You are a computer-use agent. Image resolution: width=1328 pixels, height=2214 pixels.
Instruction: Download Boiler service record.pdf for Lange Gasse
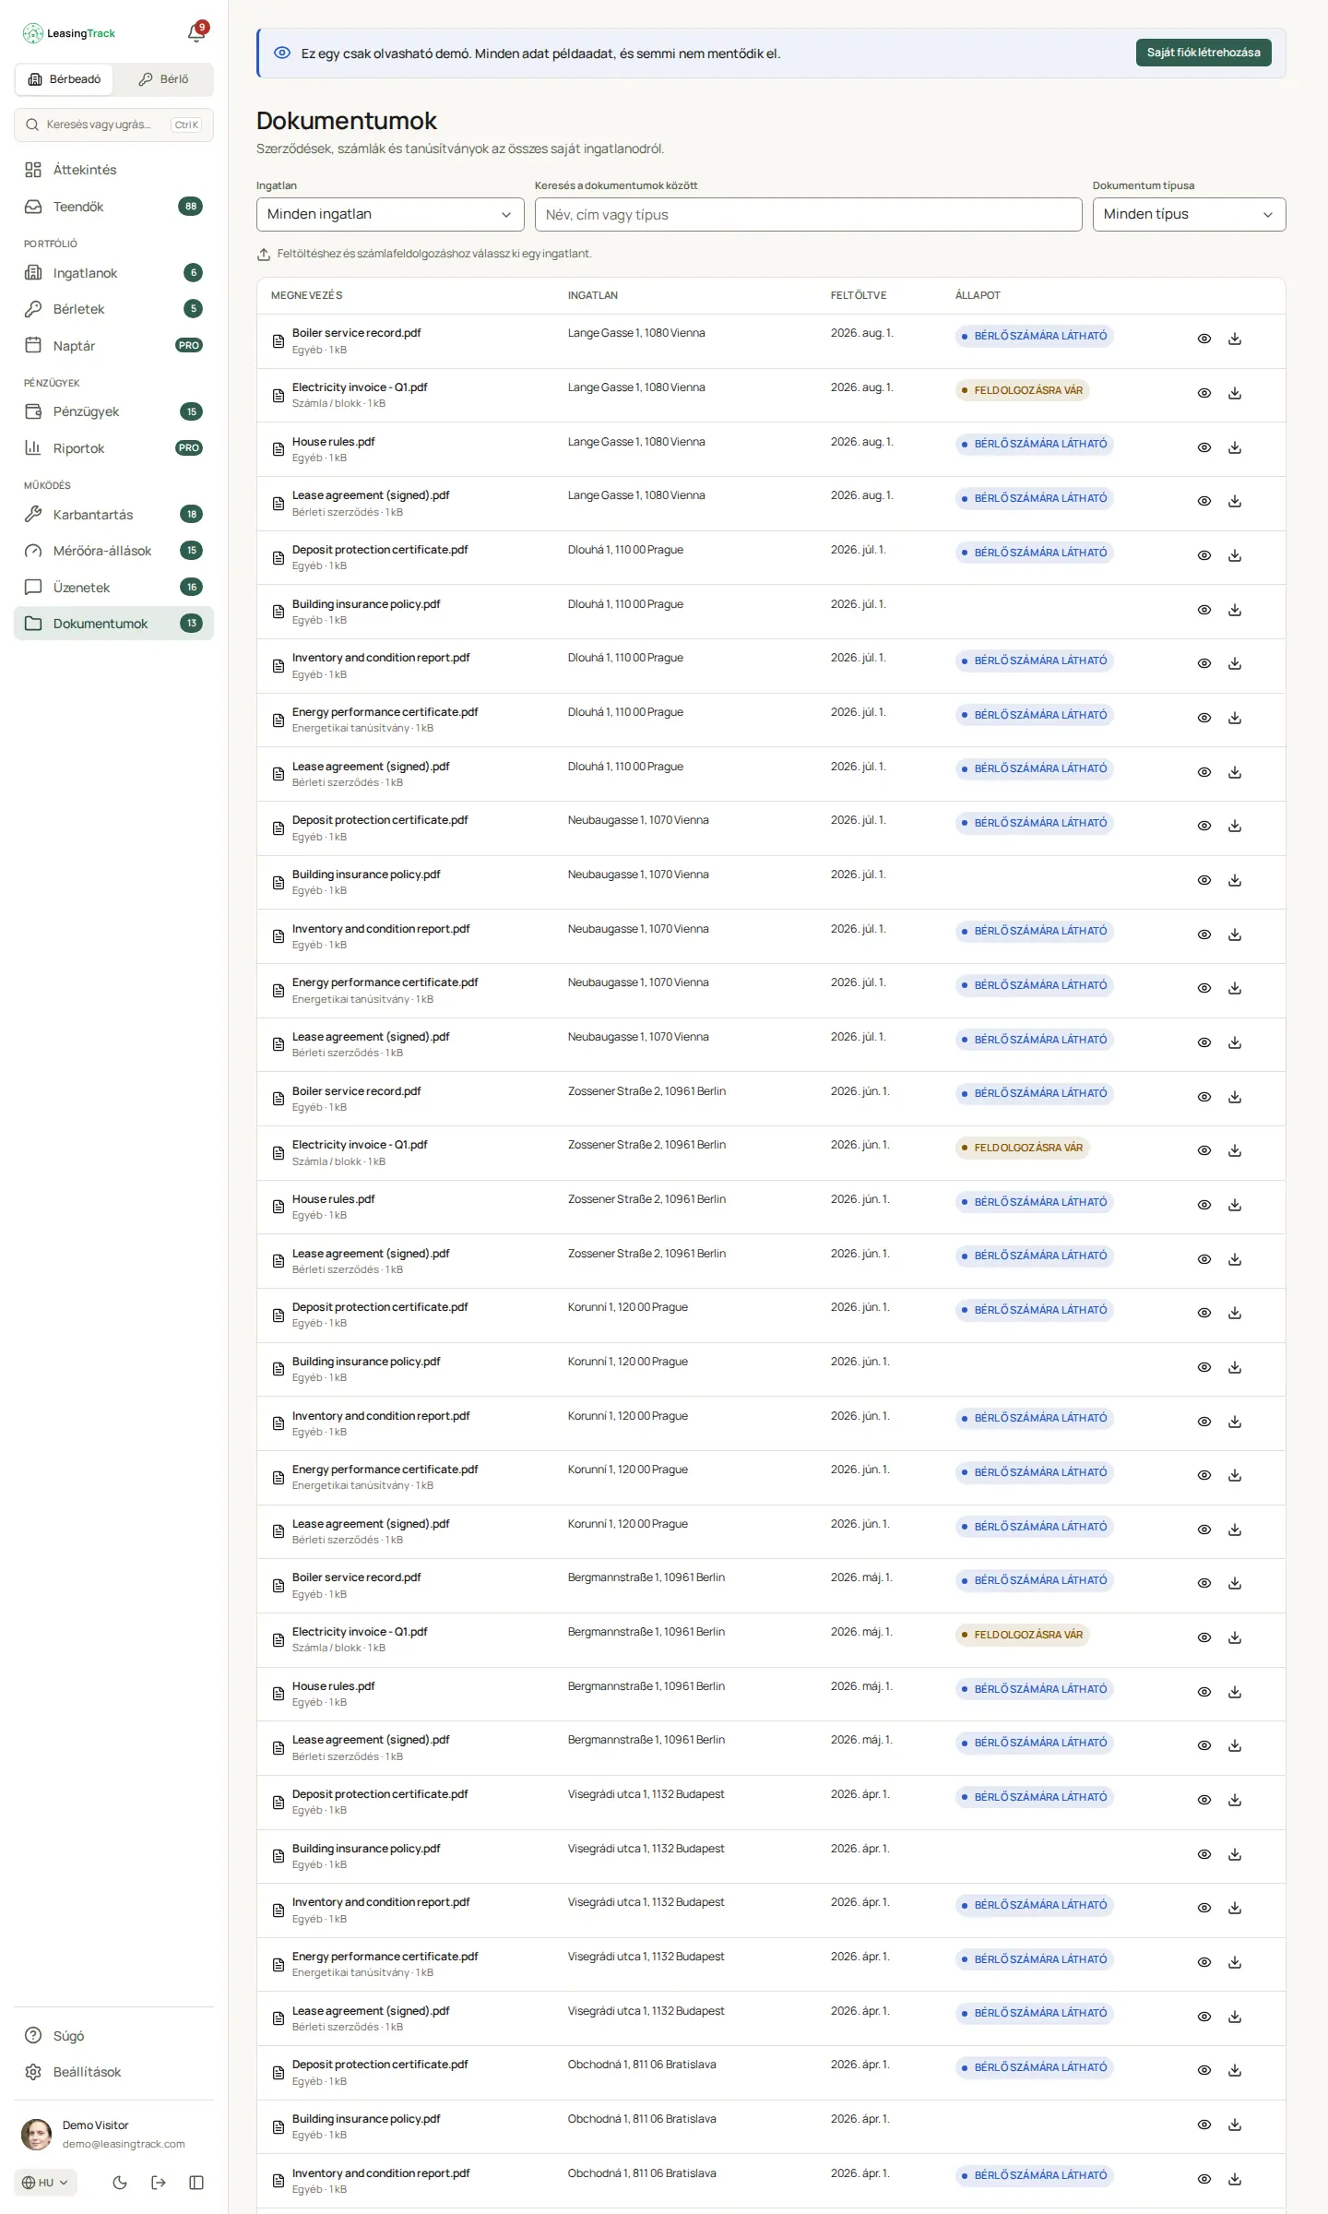pos(1235,339)
